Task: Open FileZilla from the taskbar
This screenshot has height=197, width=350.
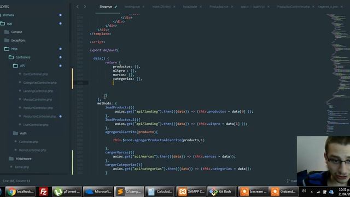Action: pyautogui.click(x=44, y=192)
